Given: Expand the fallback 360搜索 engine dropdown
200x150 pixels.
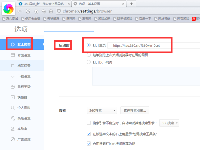Looking at the screenshot, I should pyautogui.click(x=169, y=123).
